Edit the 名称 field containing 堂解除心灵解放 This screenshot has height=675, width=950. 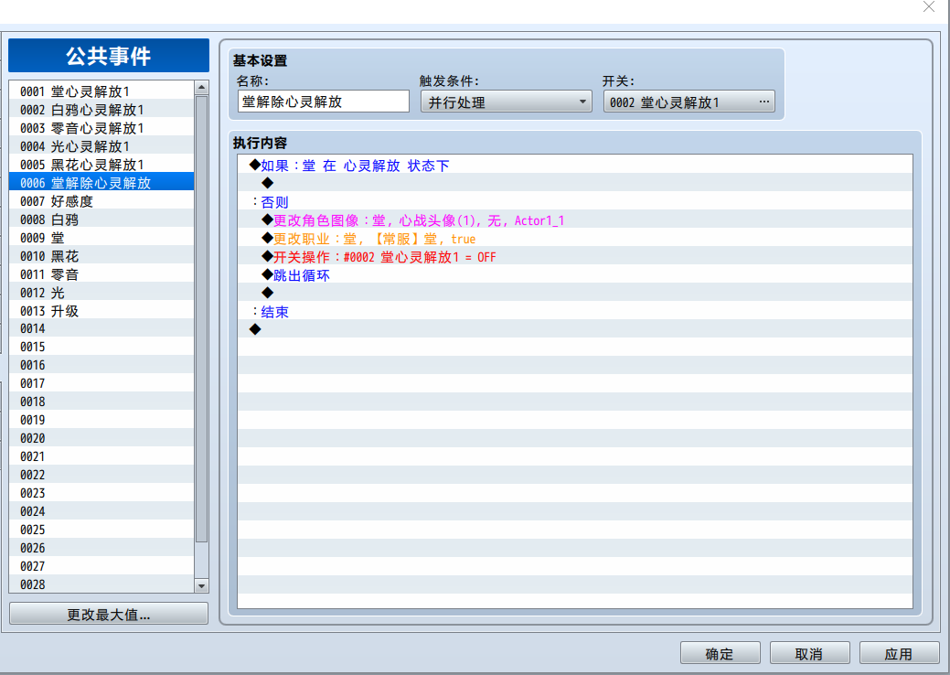click(324, 102)
